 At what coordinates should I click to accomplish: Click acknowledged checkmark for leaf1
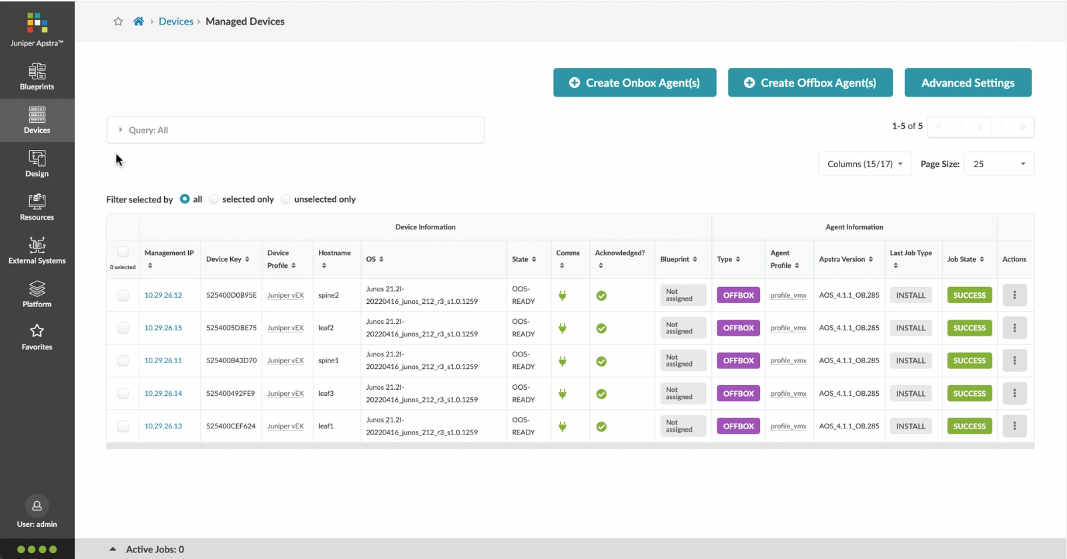click(601, 426)
